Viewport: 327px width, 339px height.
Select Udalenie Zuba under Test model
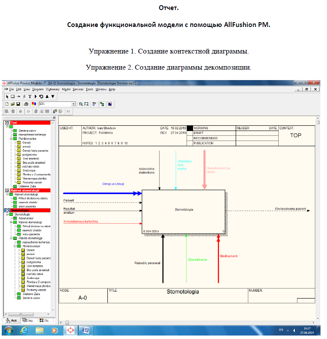click(x=27, y=186)
